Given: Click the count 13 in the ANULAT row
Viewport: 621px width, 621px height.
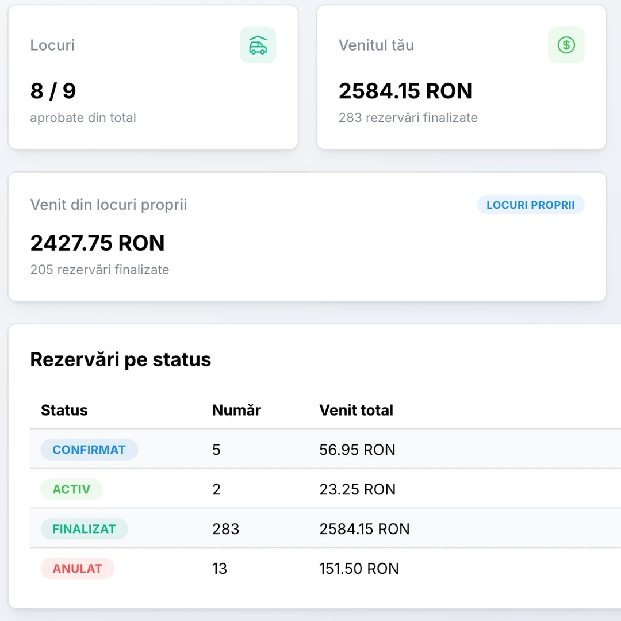Looking at the screenshot, I should pyautogui.click(x=220, y=569).
